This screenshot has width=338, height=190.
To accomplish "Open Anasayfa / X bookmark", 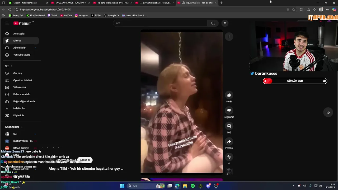I will point(111,16).
